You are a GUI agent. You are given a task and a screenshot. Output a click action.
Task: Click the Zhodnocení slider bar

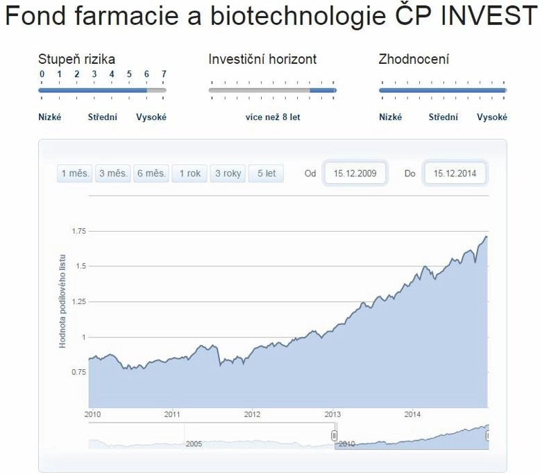tap(443, 90)
